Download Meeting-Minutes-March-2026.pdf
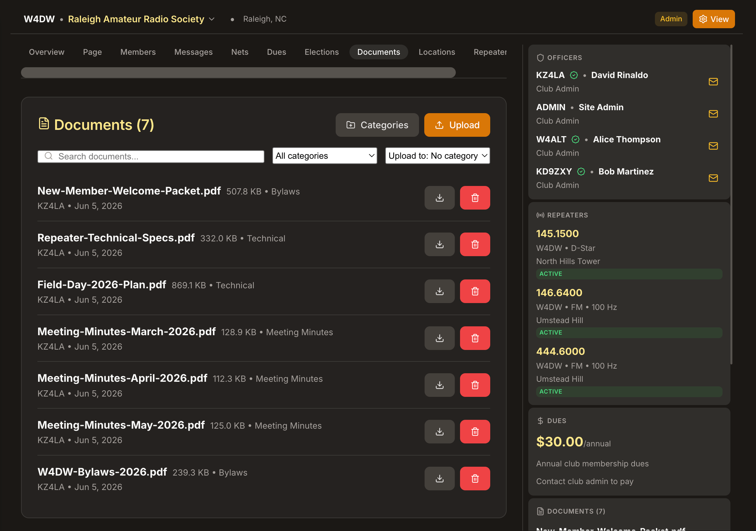This screenshot has width=756, height=531. point(439,338)
